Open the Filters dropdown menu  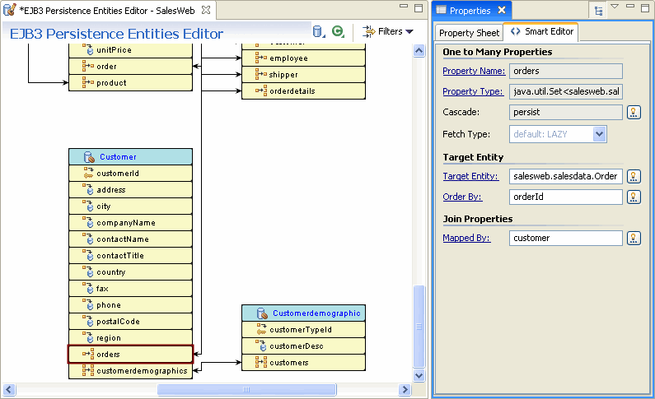point(395,31)
